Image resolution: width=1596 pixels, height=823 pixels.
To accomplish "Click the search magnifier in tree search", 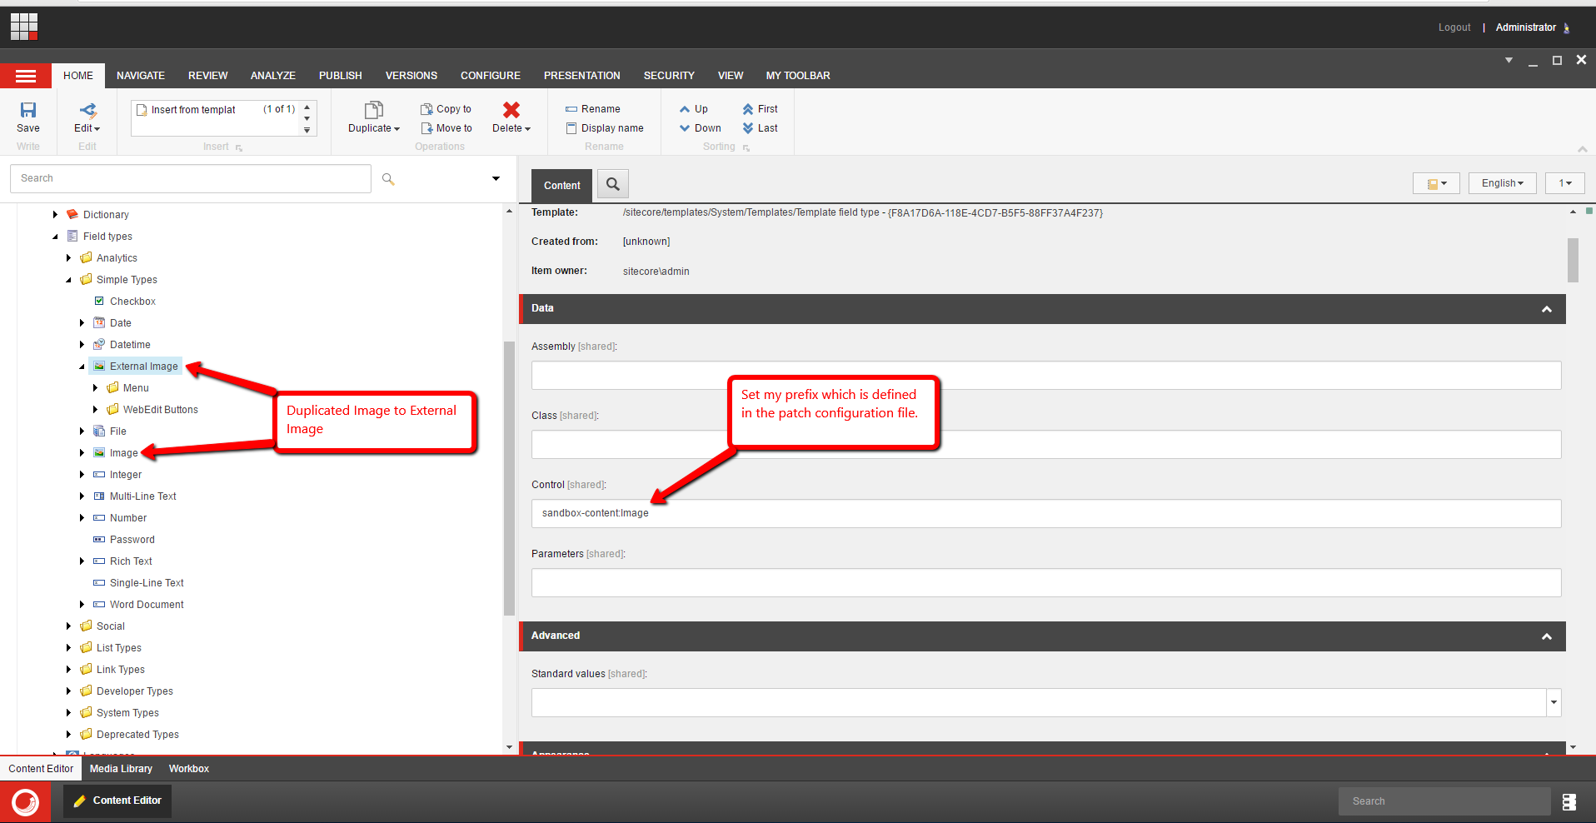I will tap(388, 179).
